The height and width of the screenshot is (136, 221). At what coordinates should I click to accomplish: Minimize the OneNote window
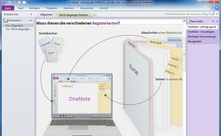(200, 2)
